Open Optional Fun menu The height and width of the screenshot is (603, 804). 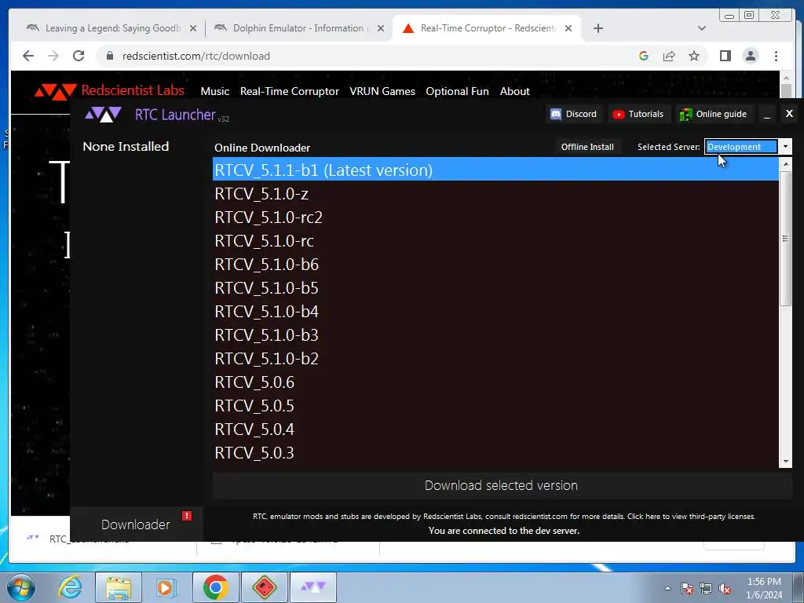pyautogui.click(x=457, y=91)
